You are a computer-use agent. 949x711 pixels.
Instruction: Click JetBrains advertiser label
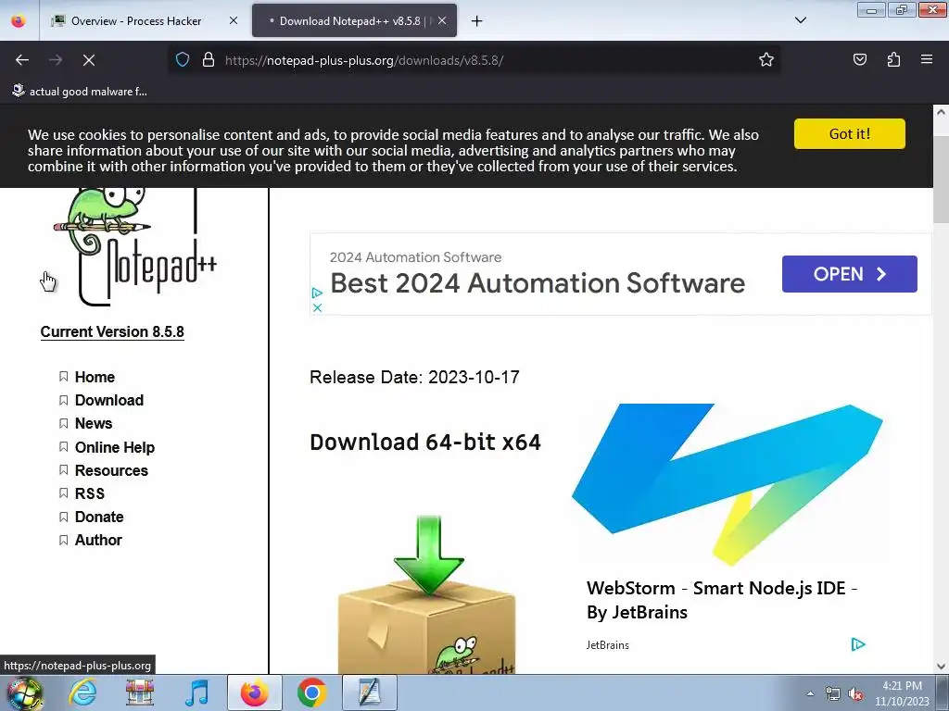607,645
